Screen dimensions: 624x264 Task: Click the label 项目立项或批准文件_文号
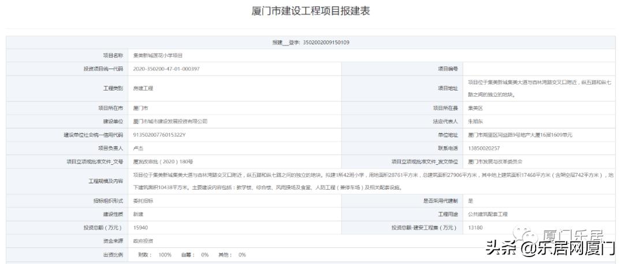click(x=95, y=161)
